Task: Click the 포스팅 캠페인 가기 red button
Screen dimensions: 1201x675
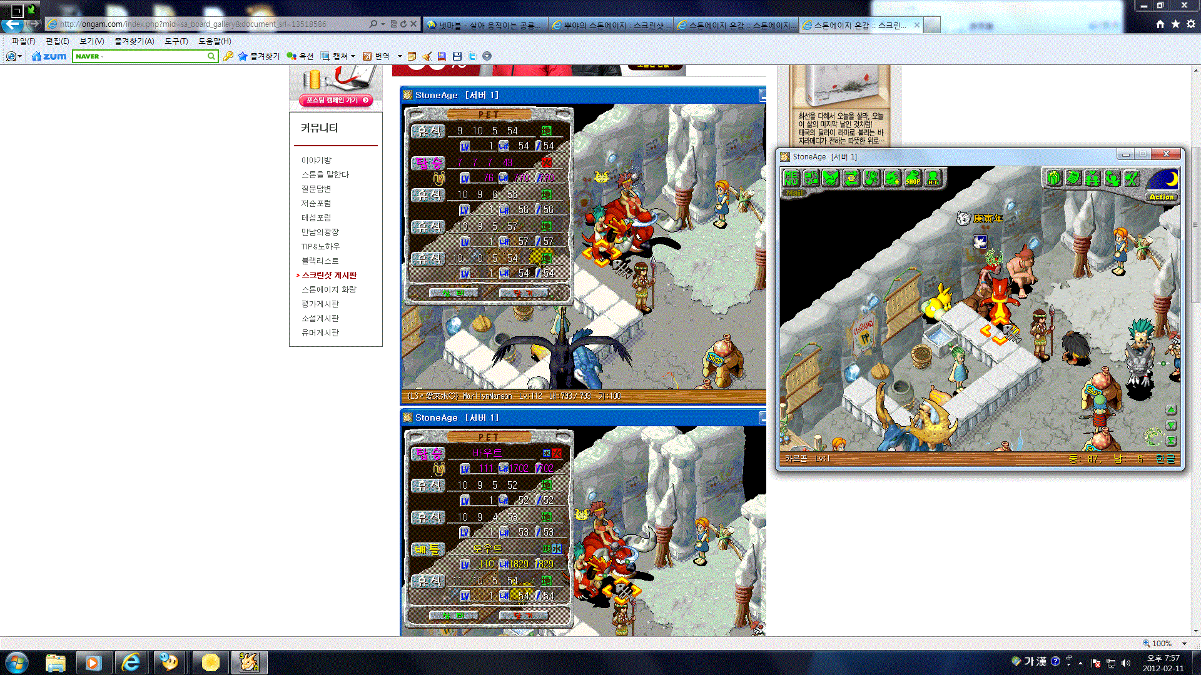Action: pyautogui.click(x=336, y=100)
